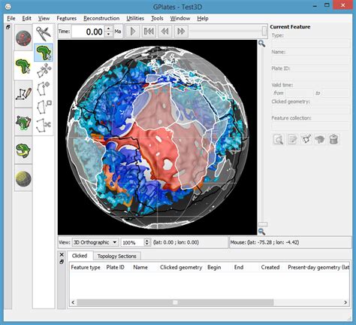
Task: Increase zoom percent with stepper arrow
Action: (x=147, y=240)
